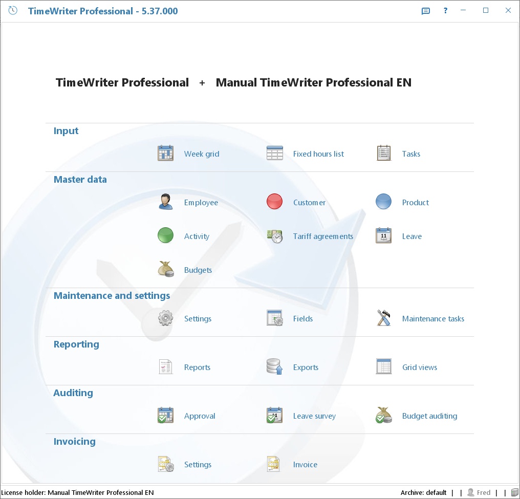The width and height of the screenshot is (520, 499).
Task: Open the Activity link
Action: 197,236
